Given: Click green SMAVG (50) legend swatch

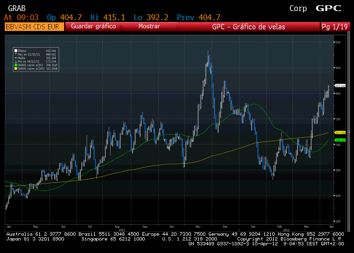Looking at the screenshot, I should coord(16,65).
